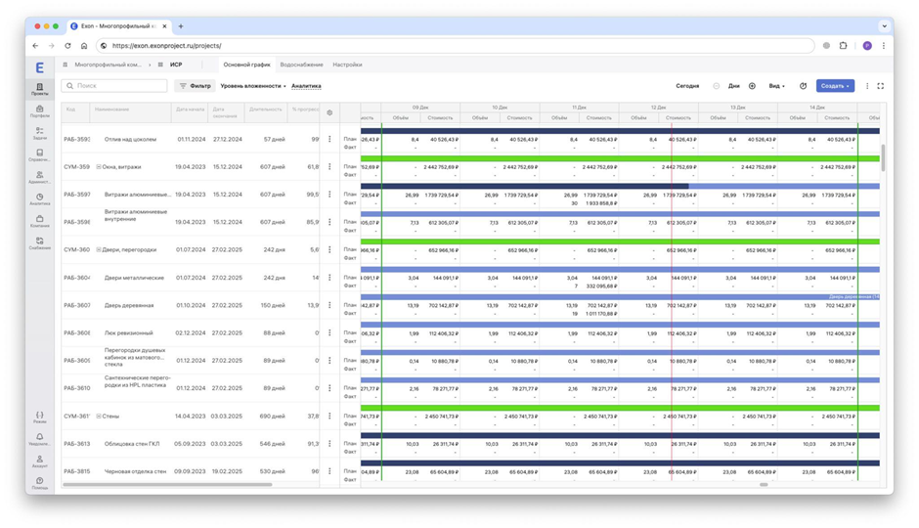Open Снабжение from the left sidebar
The image size is (919, 528).
pyautogui.click(x=39, y=242)
